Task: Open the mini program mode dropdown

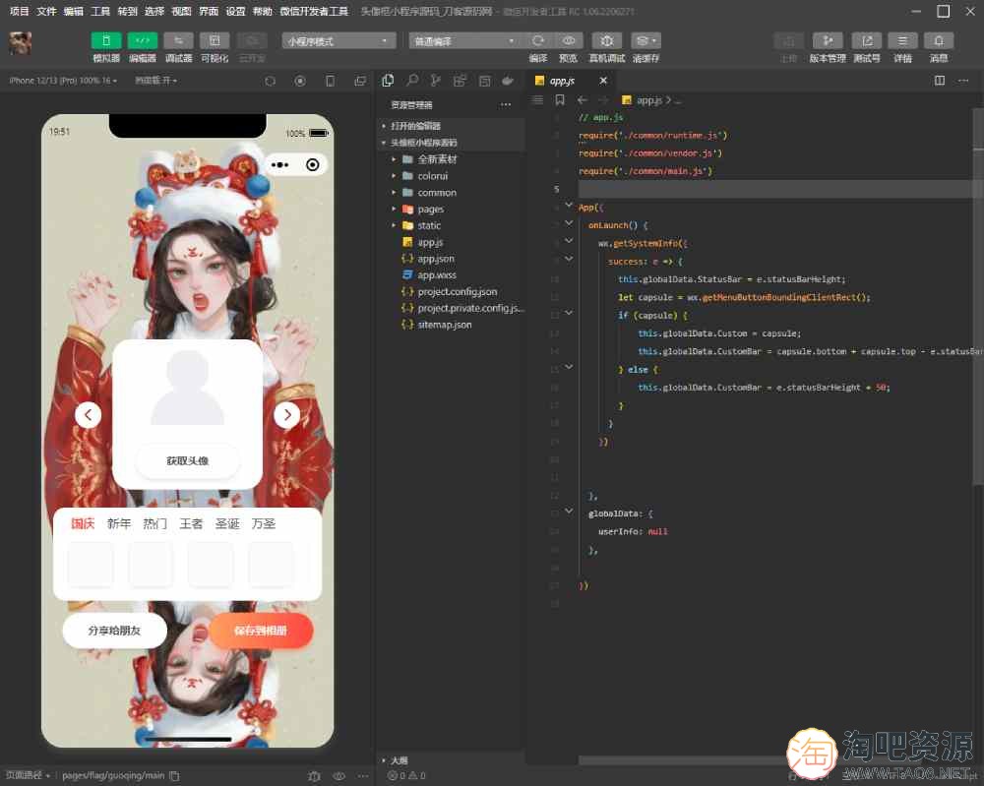Action: click(338, 40)
